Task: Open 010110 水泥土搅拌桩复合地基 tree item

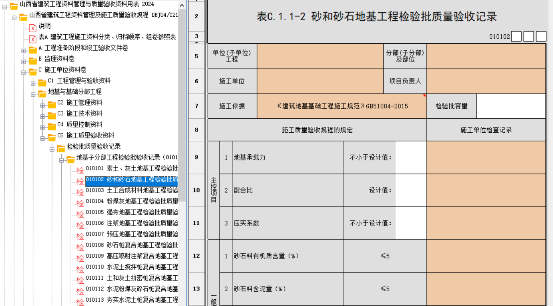Action: 131,267
